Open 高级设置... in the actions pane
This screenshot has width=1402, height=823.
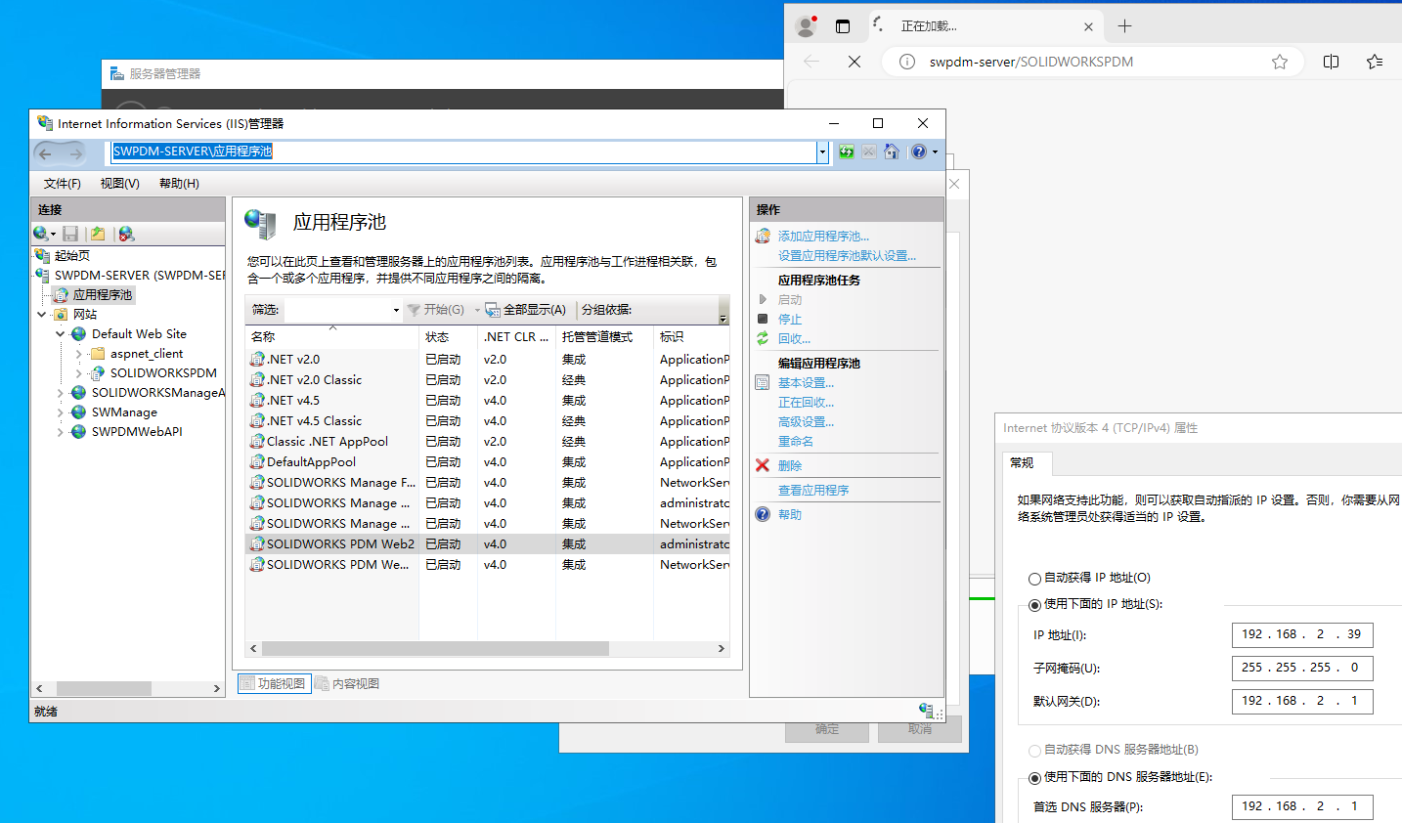806,422
